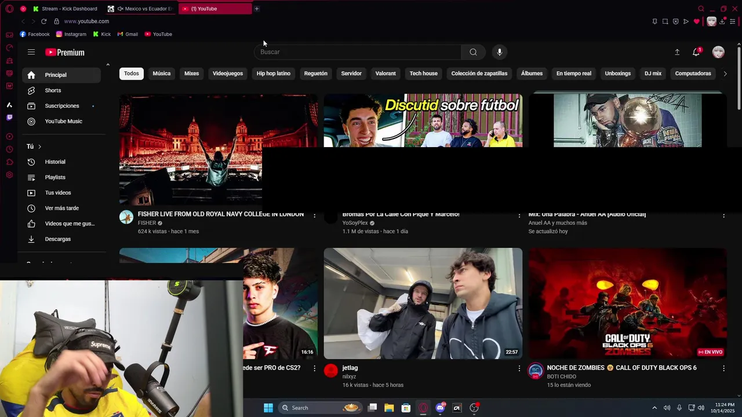This screenshot has width=742, height=417.
Task: Go to Principal in the sidebar
Action: pyautogui.click(x=61, y=75)
